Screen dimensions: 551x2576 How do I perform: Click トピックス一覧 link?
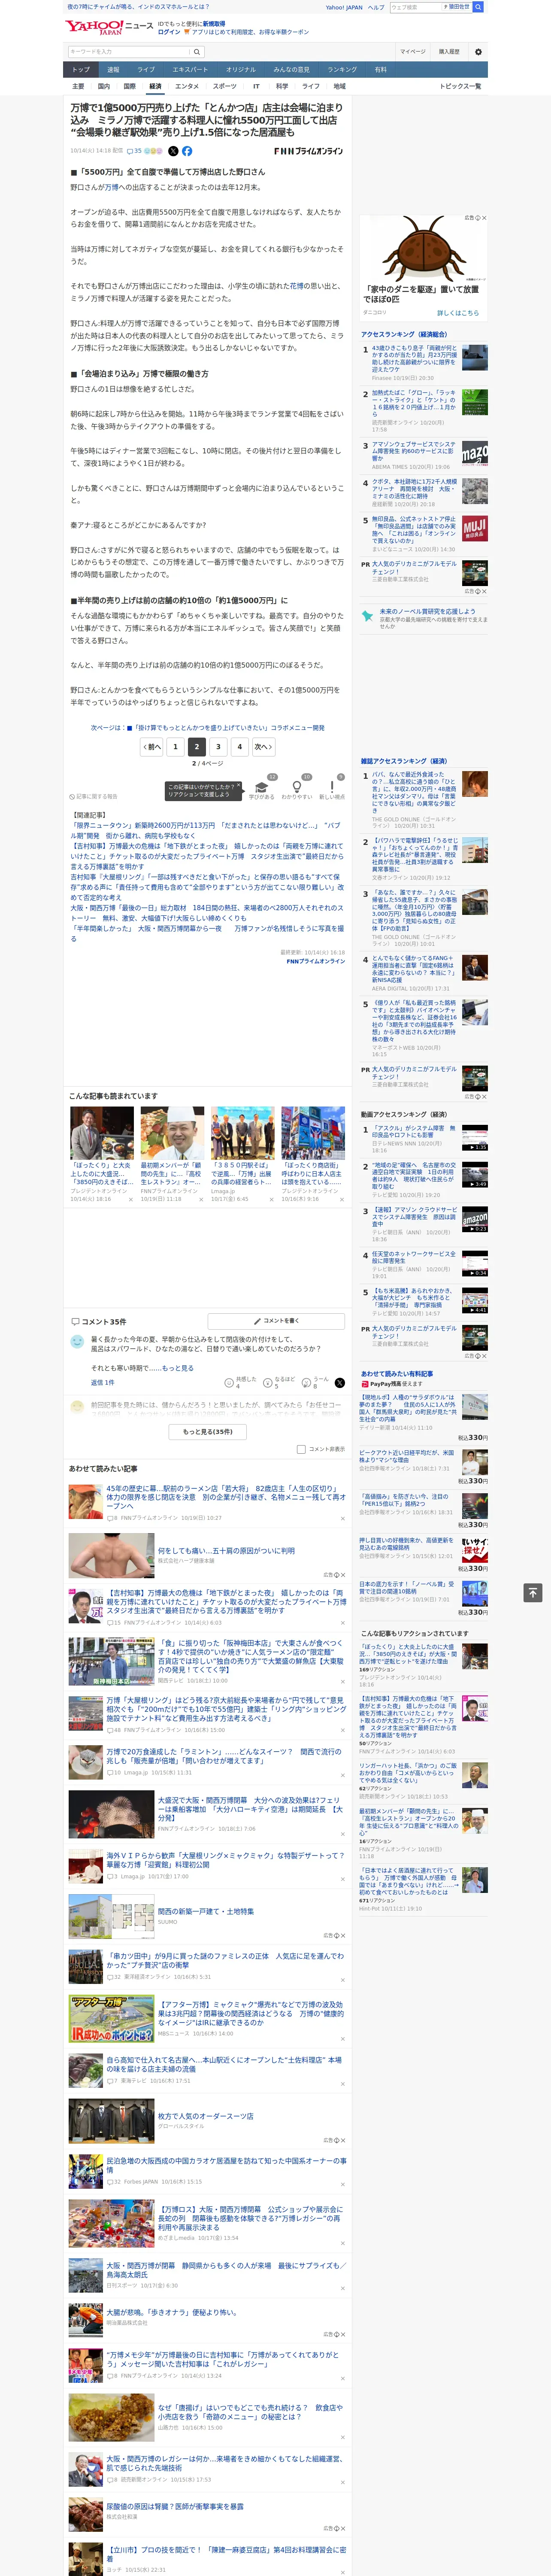[460, 86]
